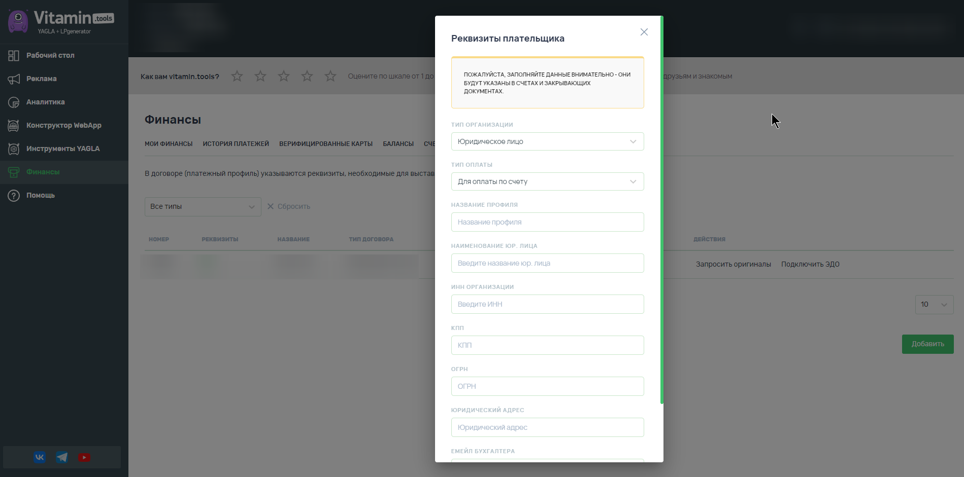Image resolution: width=964 pixels, height=477 pixels.
Task: Focus the Наименование юр. лица field
Action: pos(547,263)
